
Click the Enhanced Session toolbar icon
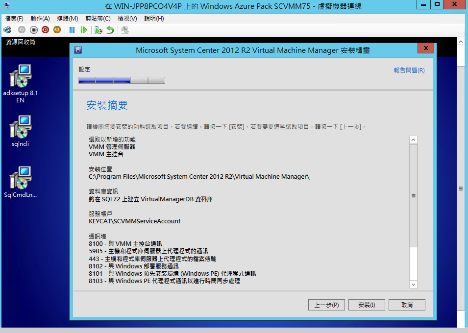[125, 30]
